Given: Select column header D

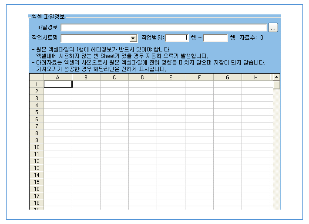Looking at the screenshot, I should tap(143, 78).
